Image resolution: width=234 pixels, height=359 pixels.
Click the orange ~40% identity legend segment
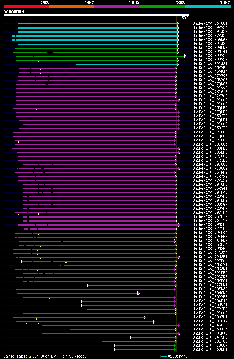point(72,7)
